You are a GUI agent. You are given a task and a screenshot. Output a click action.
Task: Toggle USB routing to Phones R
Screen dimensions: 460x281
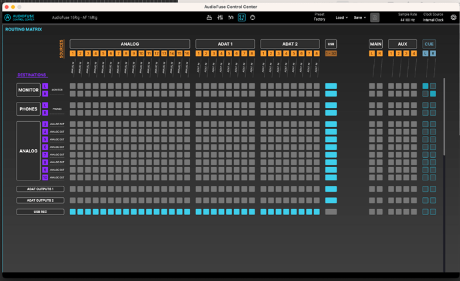pos(331,113)
